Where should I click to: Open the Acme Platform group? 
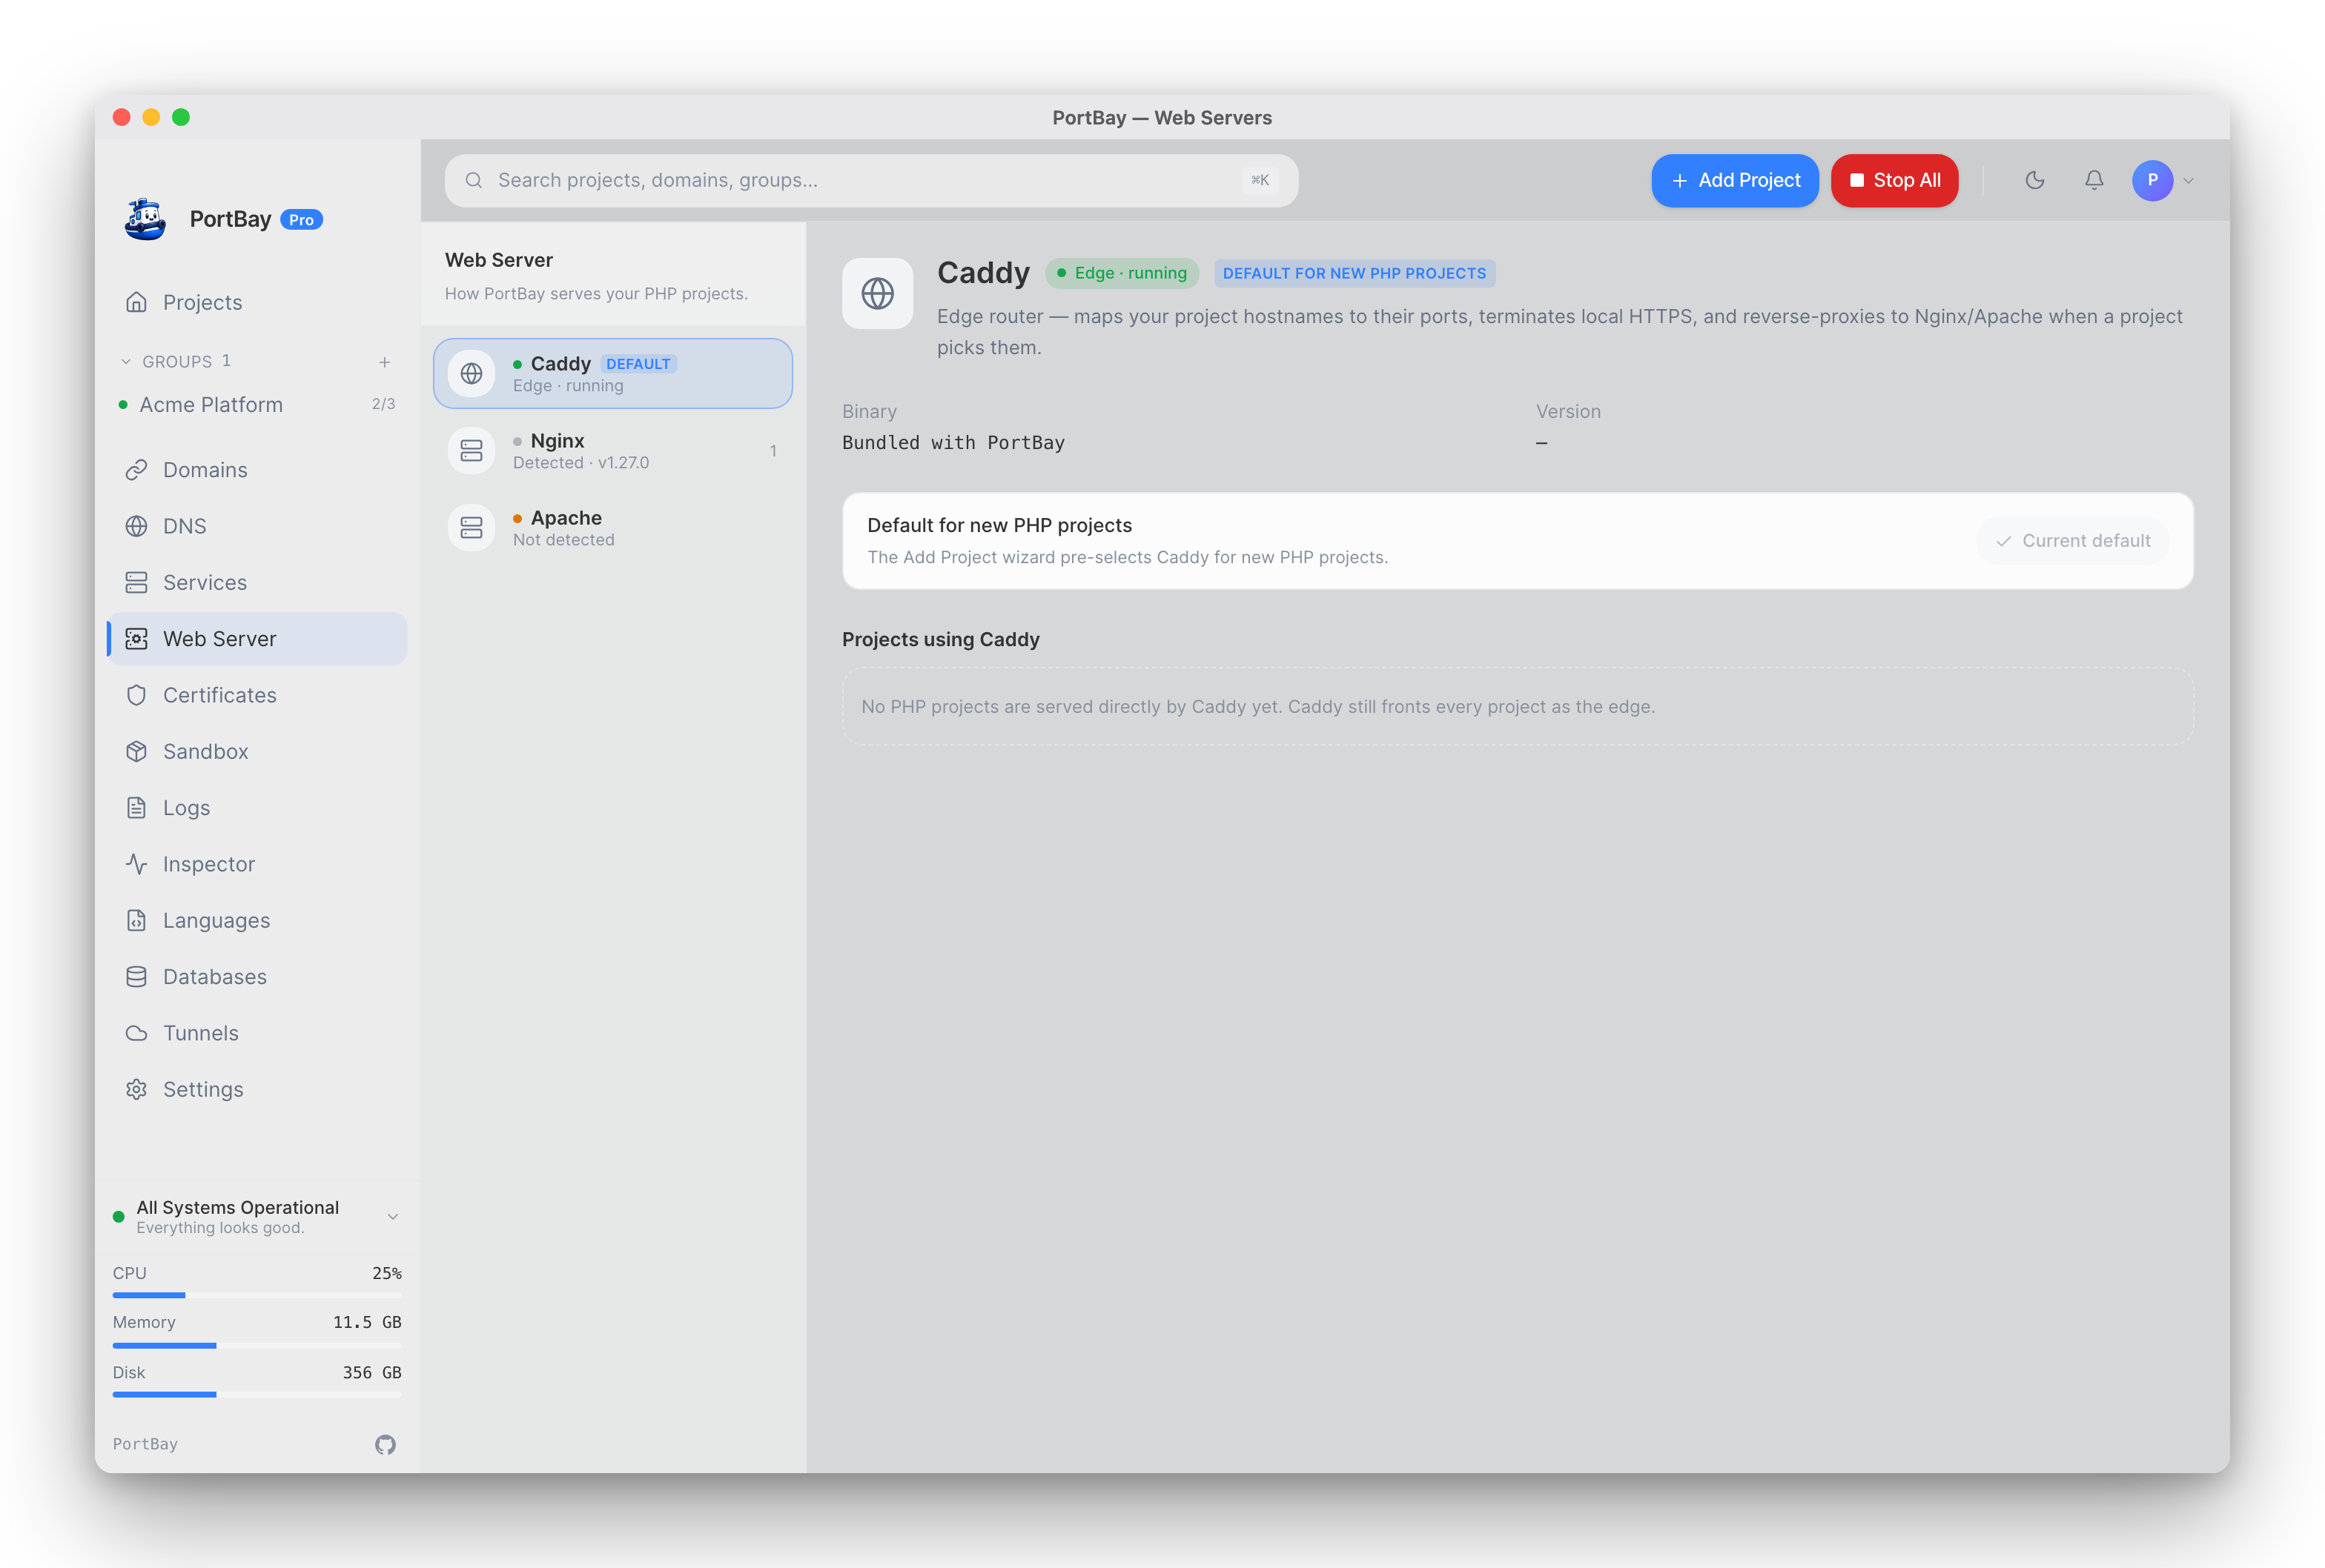(x=258, y=404)
